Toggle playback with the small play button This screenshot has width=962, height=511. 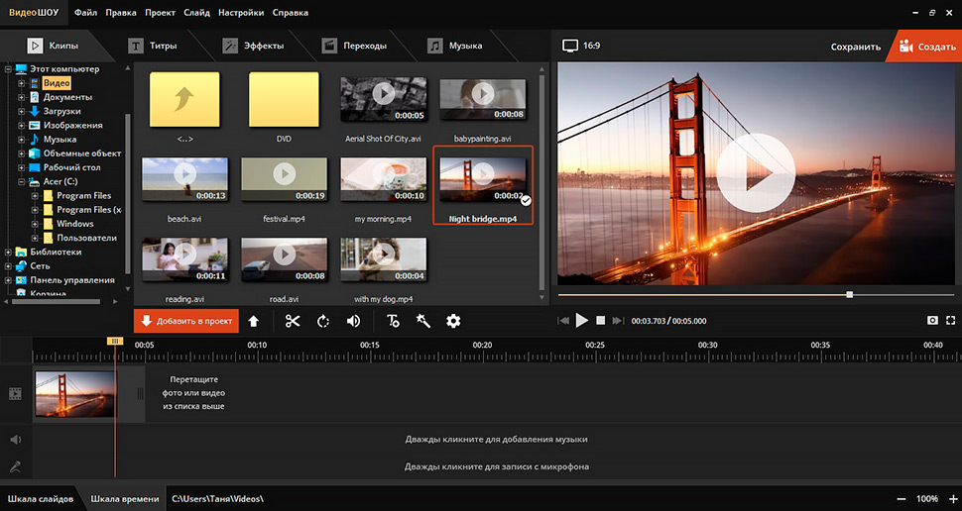tap(582, 321)
